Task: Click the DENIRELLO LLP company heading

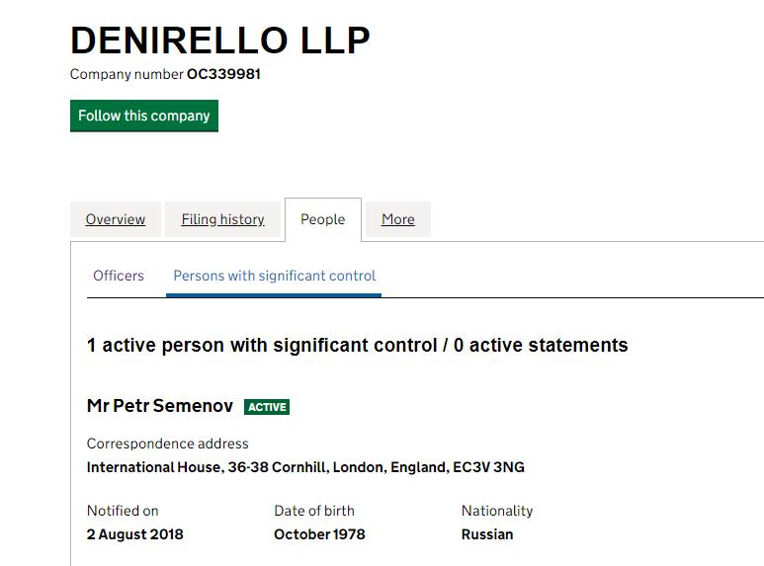Action: [x=220, y=40]
